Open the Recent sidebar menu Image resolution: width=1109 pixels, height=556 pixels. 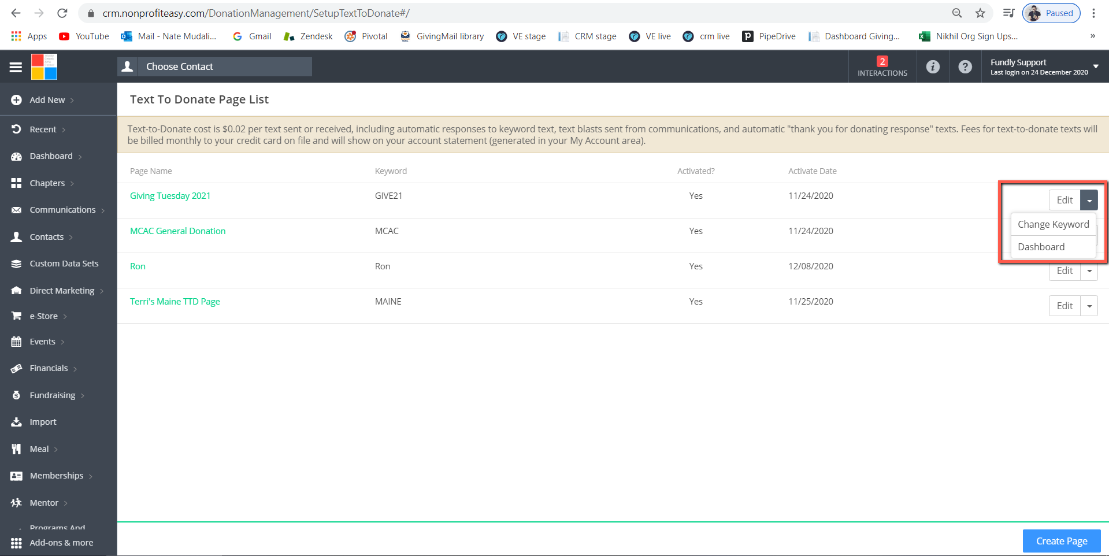[x=47, y=129]
